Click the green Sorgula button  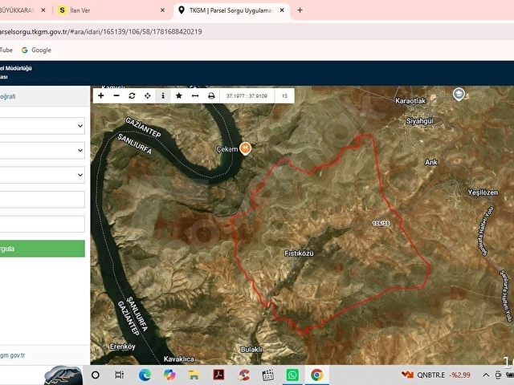point(42,249)
